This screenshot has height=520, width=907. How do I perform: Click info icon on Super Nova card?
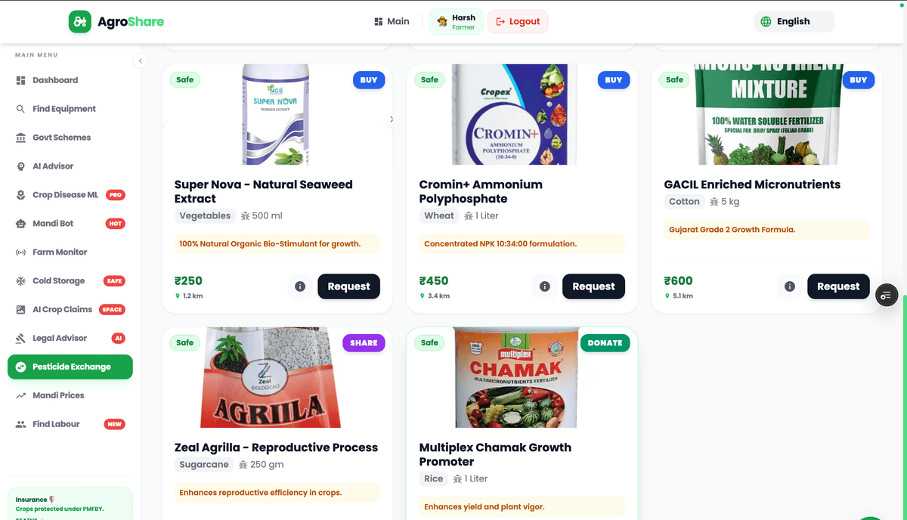pyautogui.click(x=300, y=286)
